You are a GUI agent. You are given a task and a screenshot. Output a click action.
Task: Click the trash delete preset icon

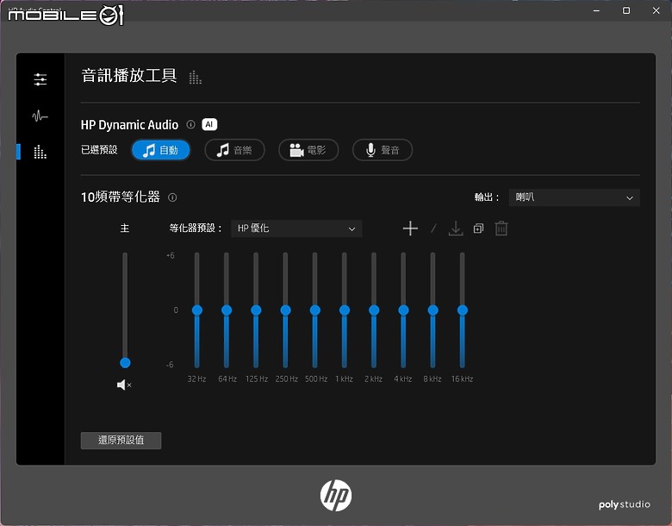[501, 229]
